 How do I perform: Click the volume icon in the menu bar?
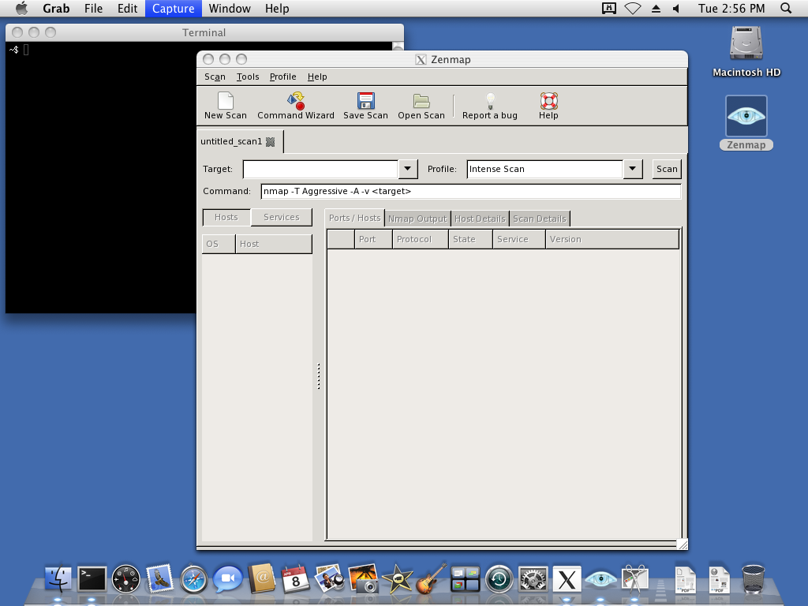(676, 8)
